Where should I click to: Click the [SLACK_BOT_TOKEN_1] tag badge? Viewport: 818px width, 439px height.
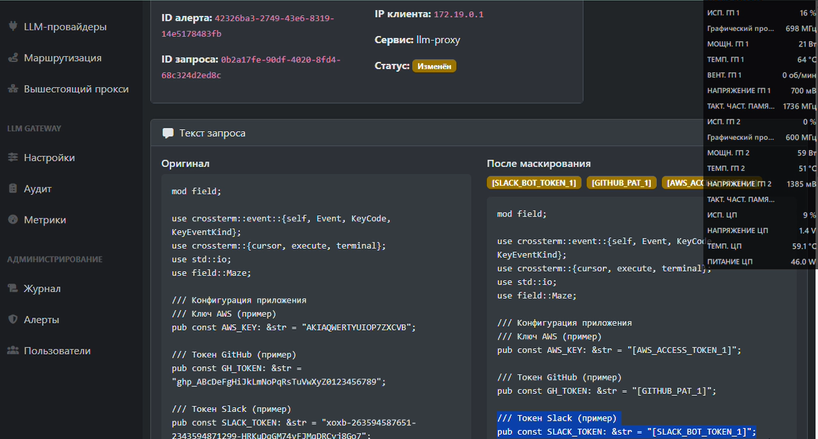[534, 183]
